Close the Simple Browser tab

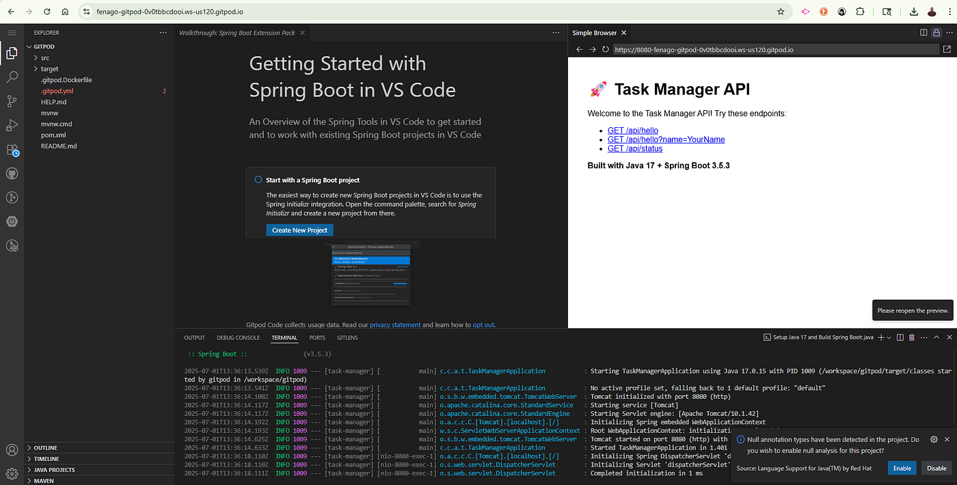(x=623, y=33)
